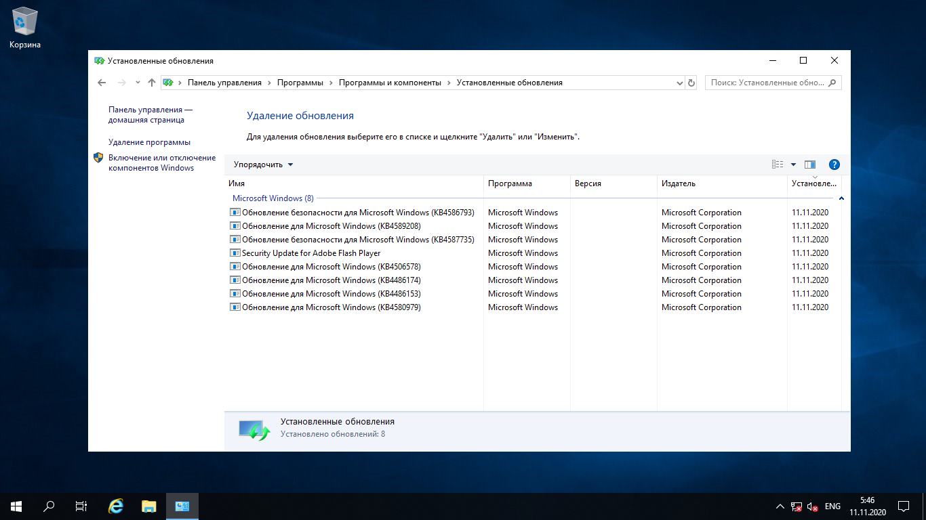926x520 pixels.
Task: Click the icon beside update KB4580979
Action: (235, 307)
